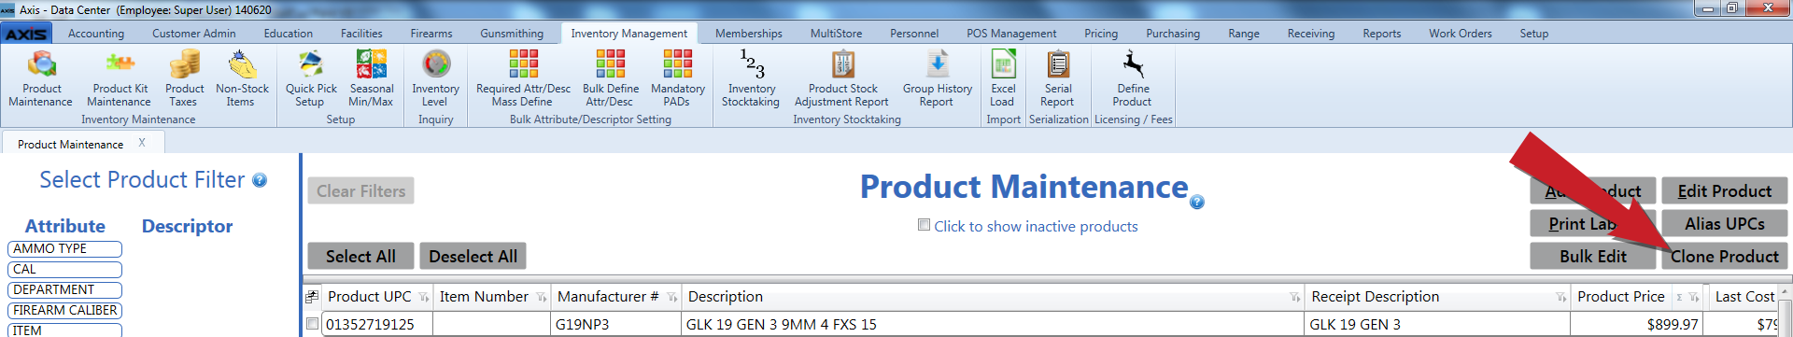
Task: Open Non-Stock Items tool
Action: tap(242, 78)
